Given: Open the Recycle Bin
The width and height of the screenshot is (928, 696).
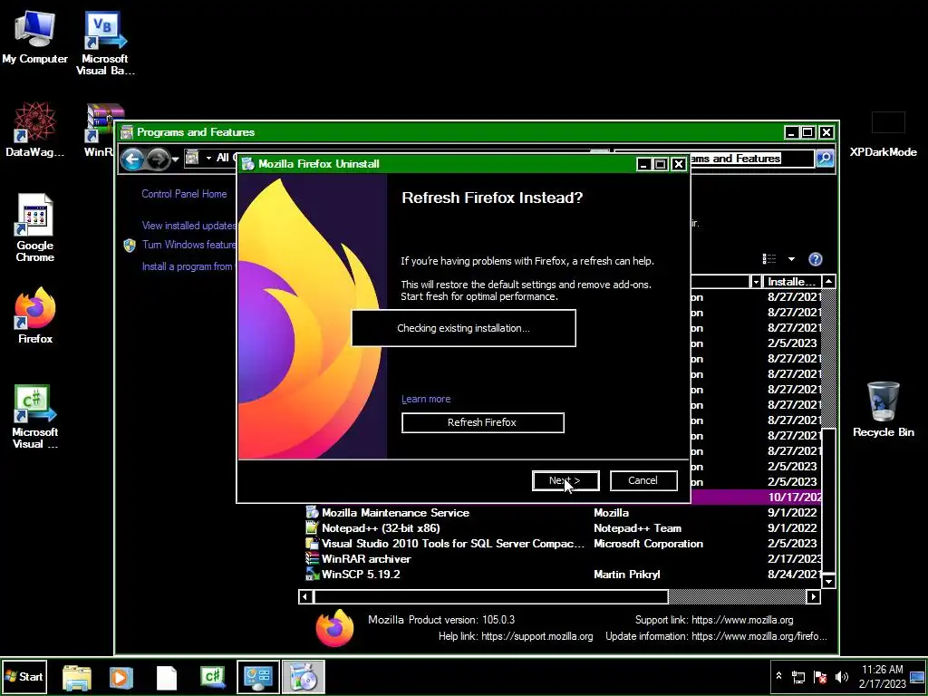Looking at the screenshot, I should point(883,409).
